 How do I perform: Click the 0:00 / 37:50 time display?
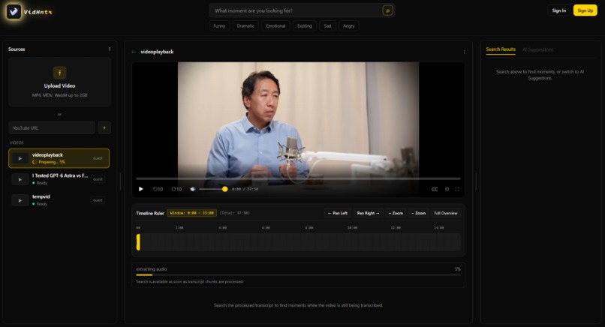coord(245,189)
